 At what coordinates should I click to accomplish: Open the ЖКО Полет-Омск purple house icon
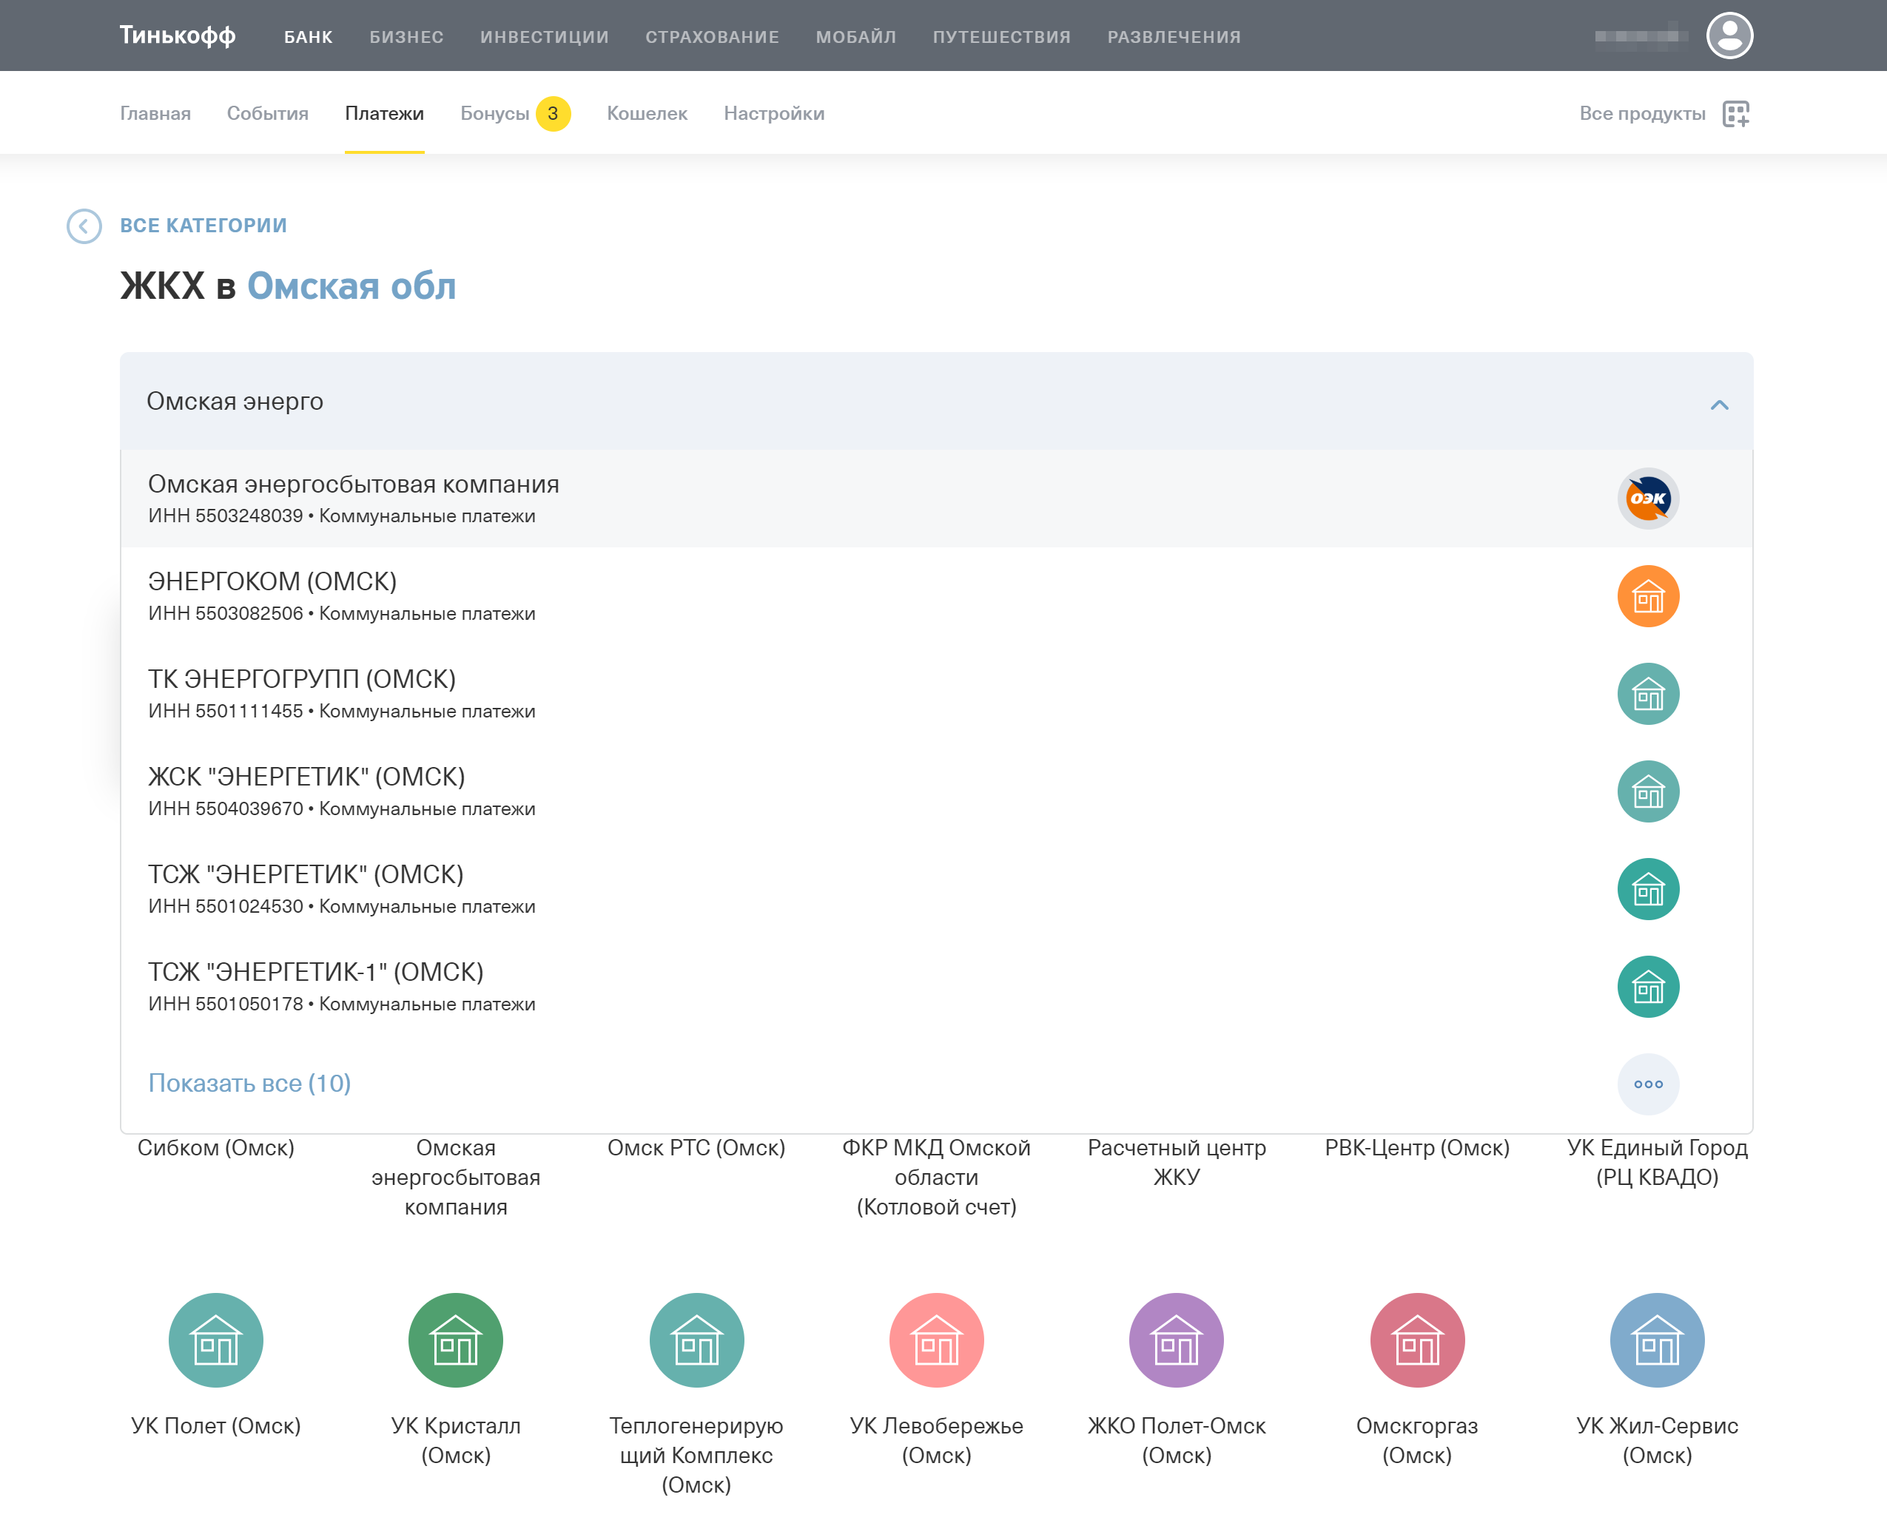coord(1177,1340)
